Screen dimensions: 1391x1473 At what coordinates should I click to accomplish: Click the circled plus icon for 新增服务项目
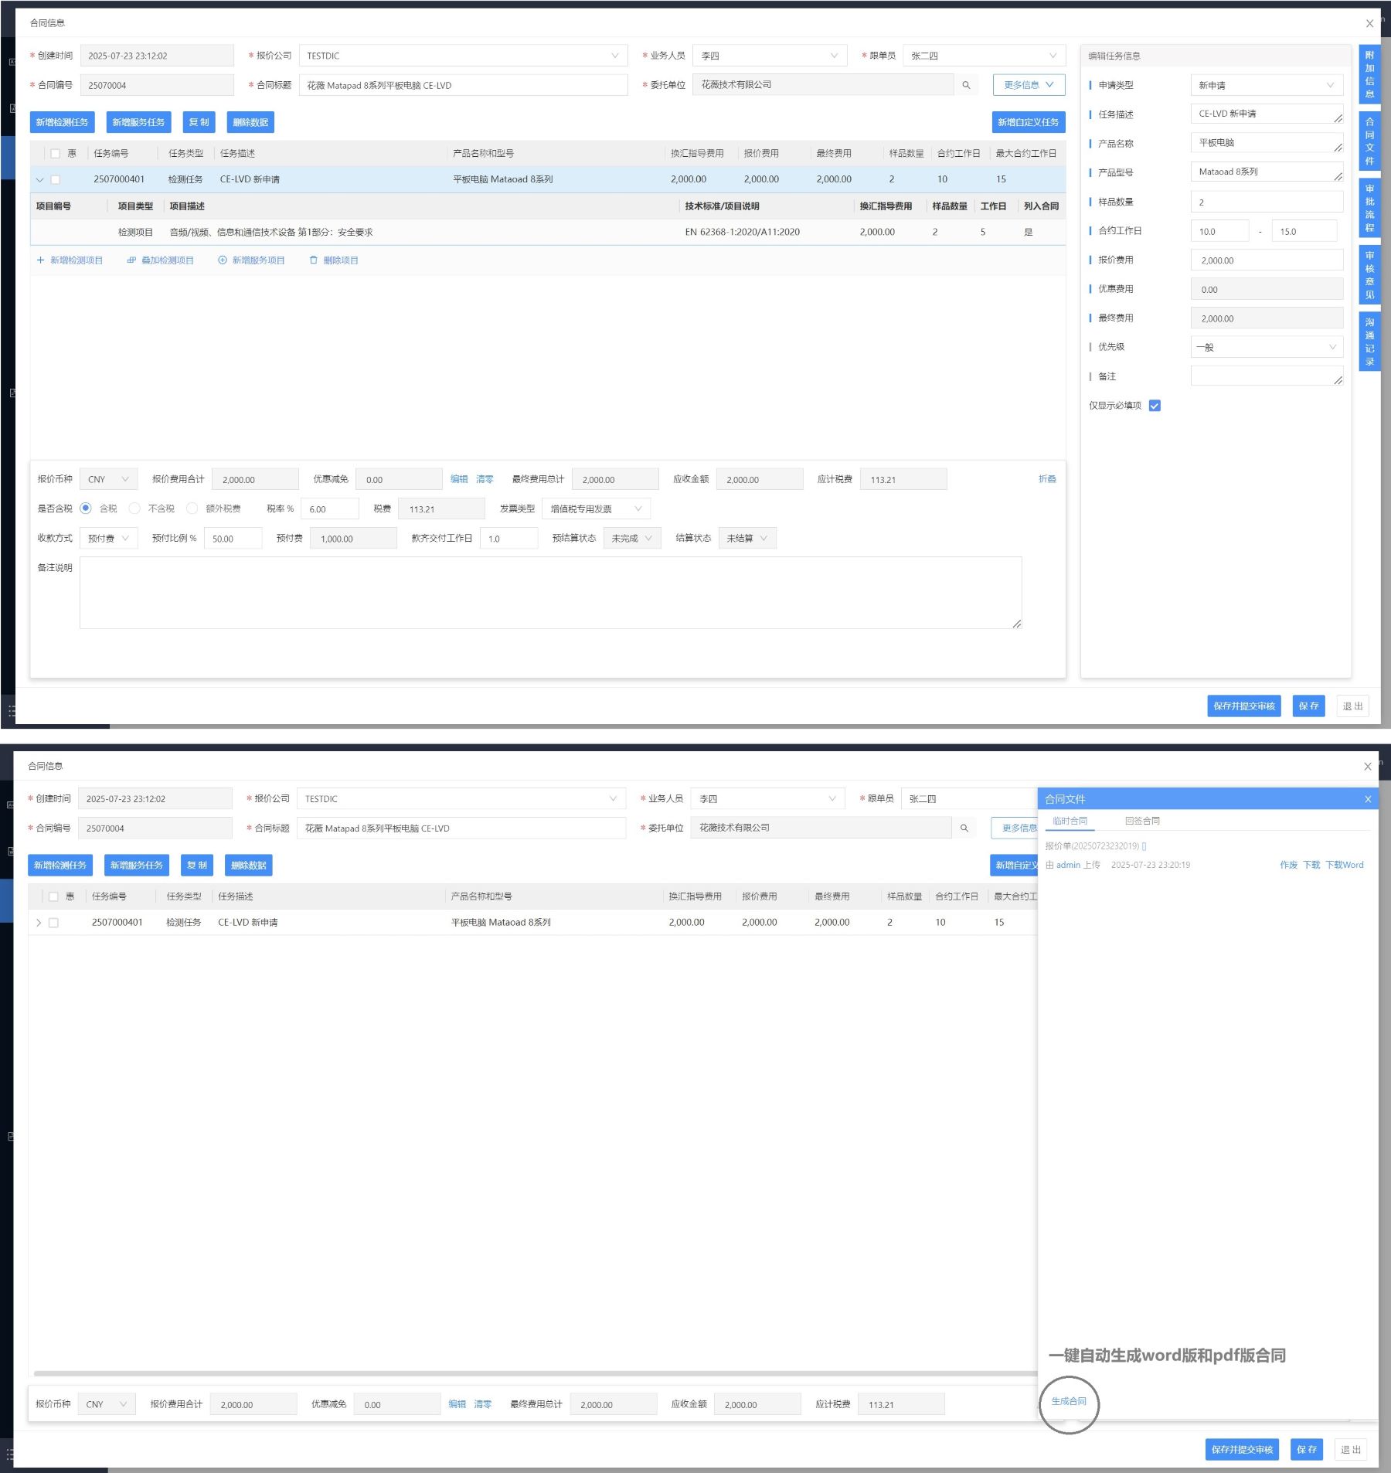[x=223, y=260]
